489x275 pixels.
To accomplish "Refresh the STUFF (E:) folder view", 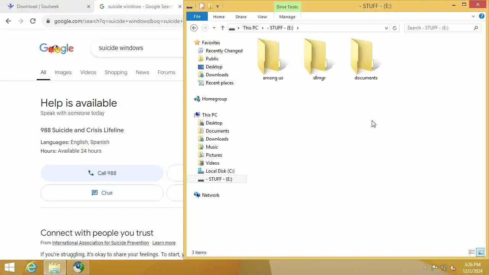I will point(395,28).
